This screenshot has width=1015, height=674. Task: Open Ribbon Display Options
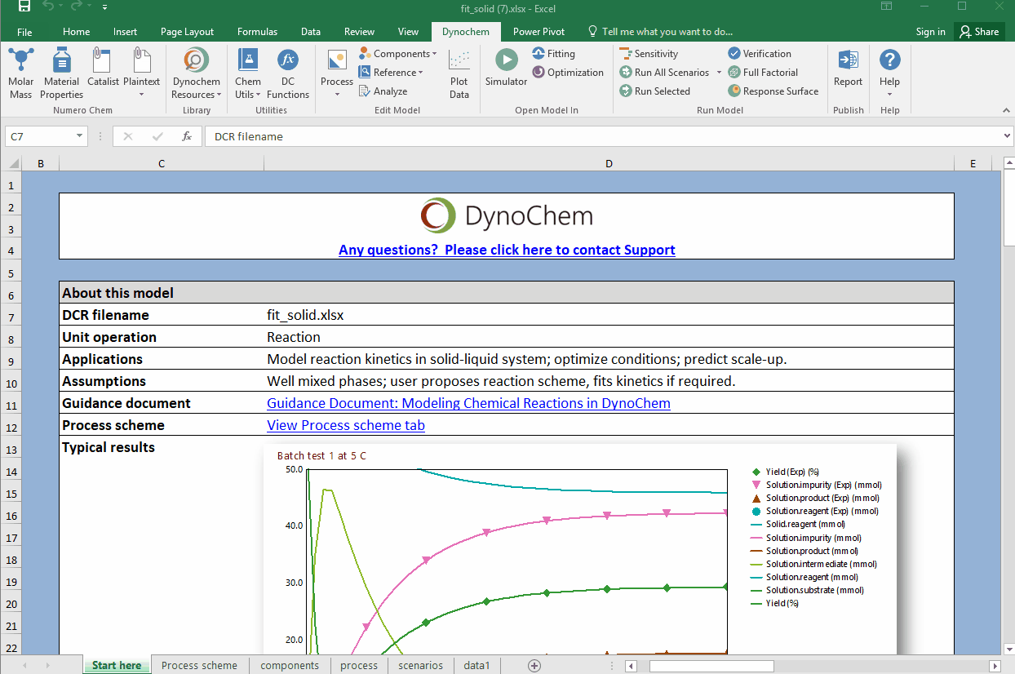tap(887, 7)
